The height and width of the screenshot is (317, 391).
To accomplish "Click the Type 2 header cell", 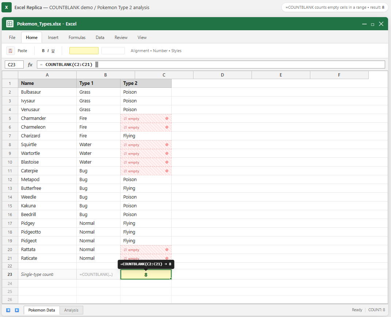I will (x=146, y=83).
